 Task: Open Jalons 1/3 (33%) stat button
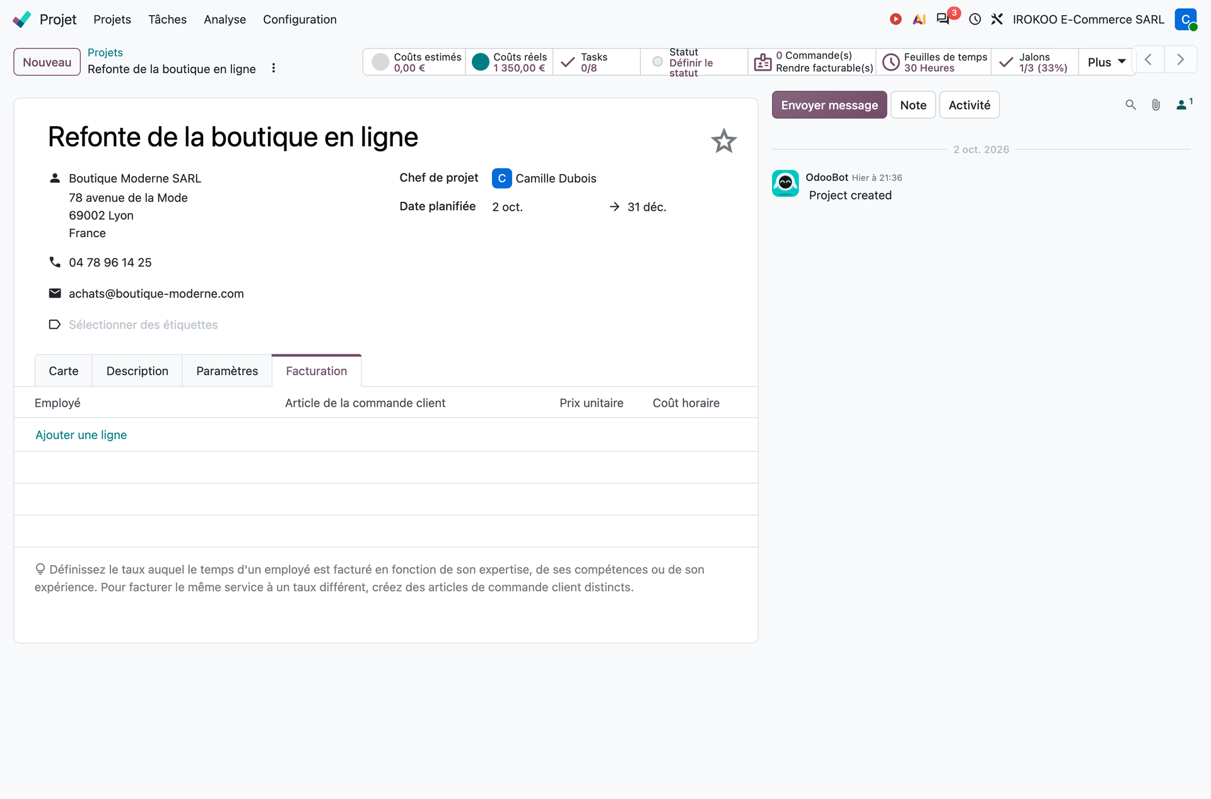point(1034,62)
